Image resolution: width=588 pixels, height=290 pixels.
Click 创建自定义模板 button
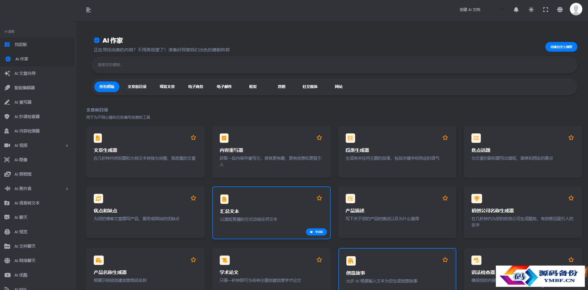coord(561,47)
